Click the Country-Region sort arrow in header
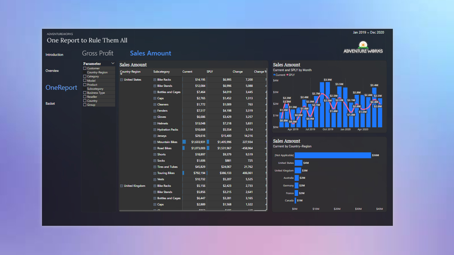 (x=121, y=74)
